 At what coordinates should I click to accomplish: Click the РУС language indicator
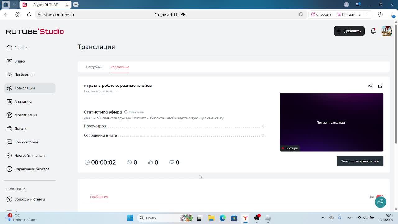pyautogui.click(x=349, y=218)
